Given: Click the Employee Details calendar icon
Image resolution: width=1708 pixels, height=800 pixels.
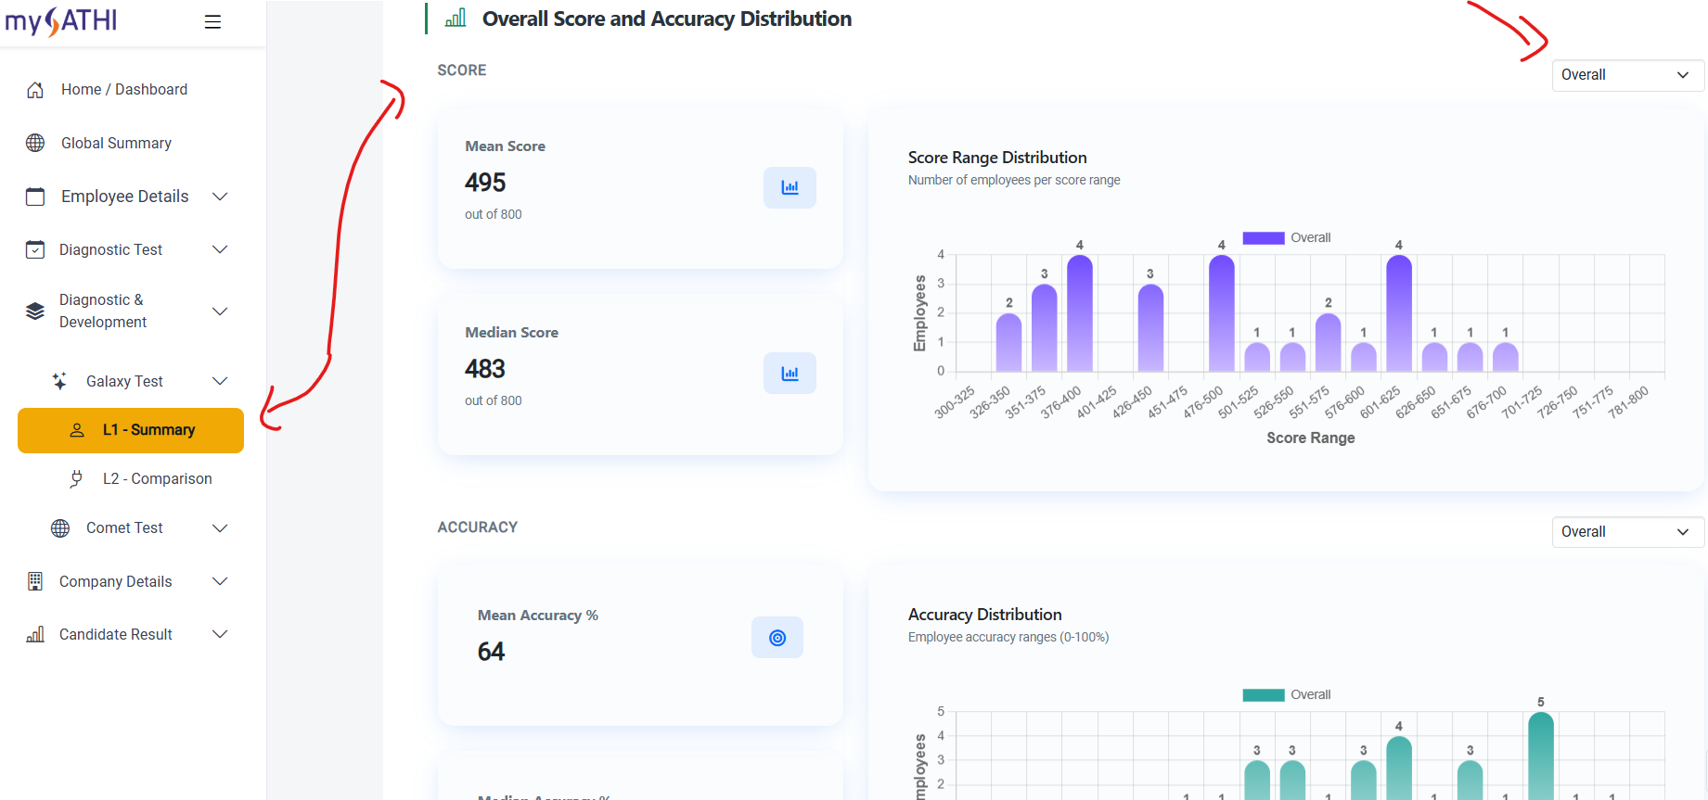Looking at the screenshot, I should point(35,197).
